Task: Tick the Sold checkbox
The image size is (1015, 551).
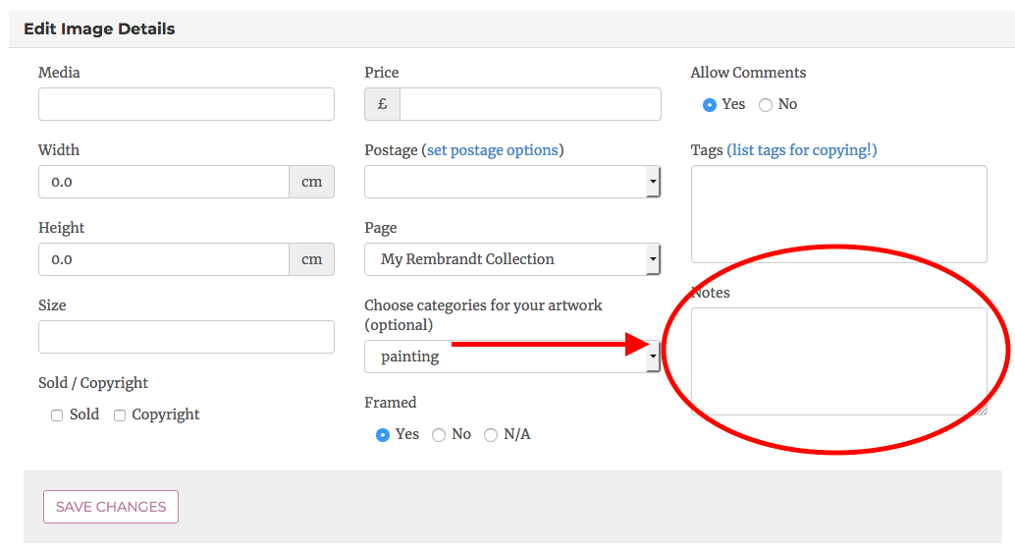Action: (x=57, y=415)
